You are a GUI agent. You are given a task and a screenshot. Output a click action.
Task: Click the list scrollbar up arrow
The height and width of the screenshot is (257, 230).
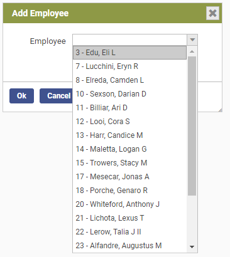(192, 51)
